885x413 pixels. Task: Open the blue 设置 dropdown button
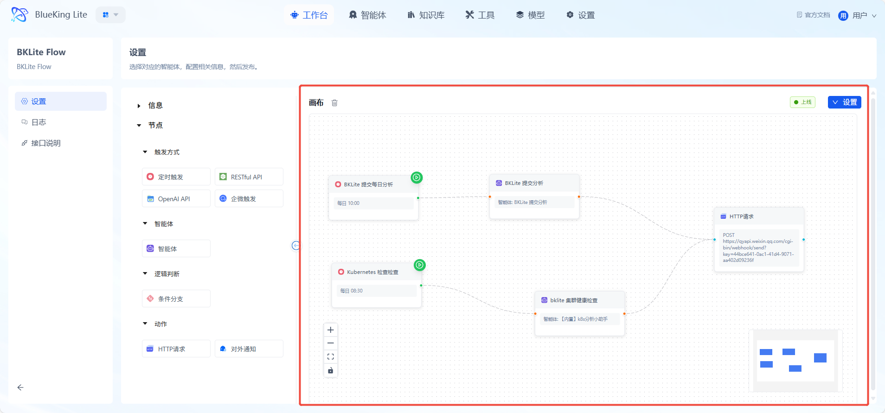(x=845, y=102)
